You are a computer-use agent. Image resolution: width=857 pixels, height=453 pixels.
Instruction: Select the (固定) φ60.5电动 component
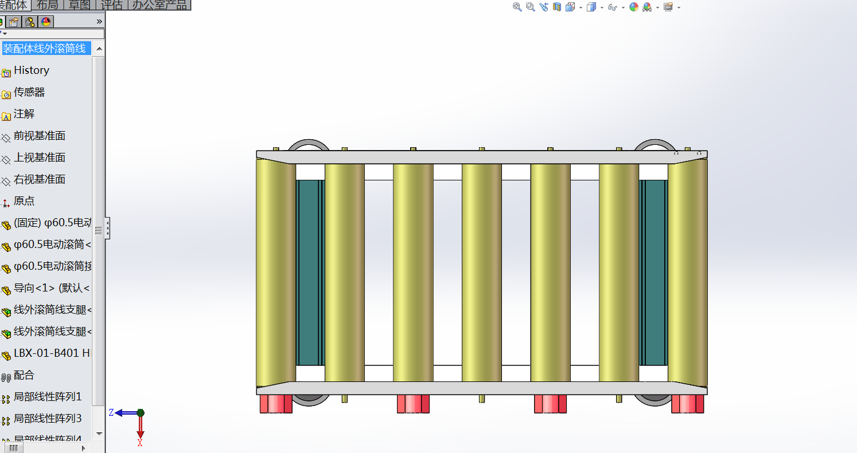point(52,223)
